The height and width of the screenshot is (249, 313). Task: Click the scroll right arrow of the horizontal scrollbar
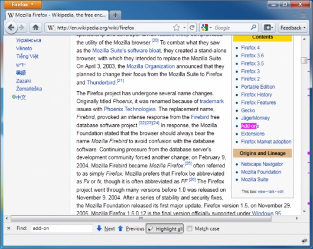coord(297,218)
